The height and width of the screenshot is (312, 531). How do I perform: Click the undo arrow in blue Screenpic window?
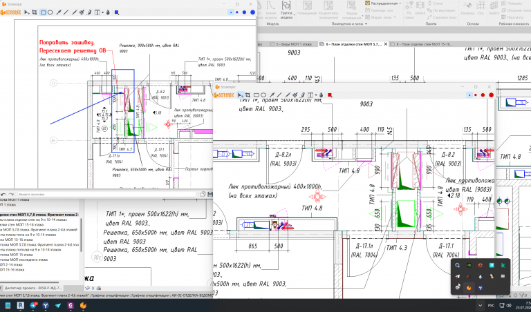(x=3, y=195)
